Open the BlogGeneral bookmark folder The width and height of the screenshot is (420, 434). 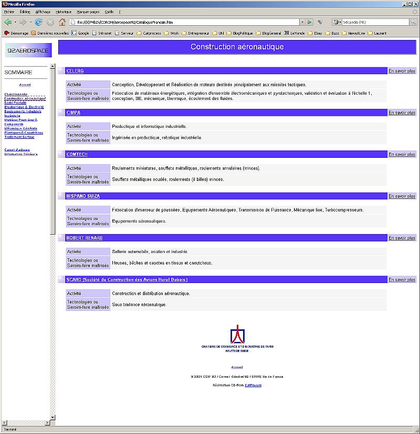(x=269, y=33)
